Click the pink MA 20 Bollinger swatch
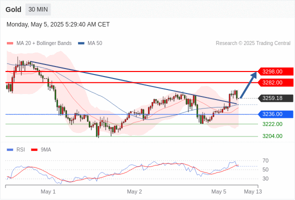Screen dimensions: 295x200 click(x=10, y=43)
